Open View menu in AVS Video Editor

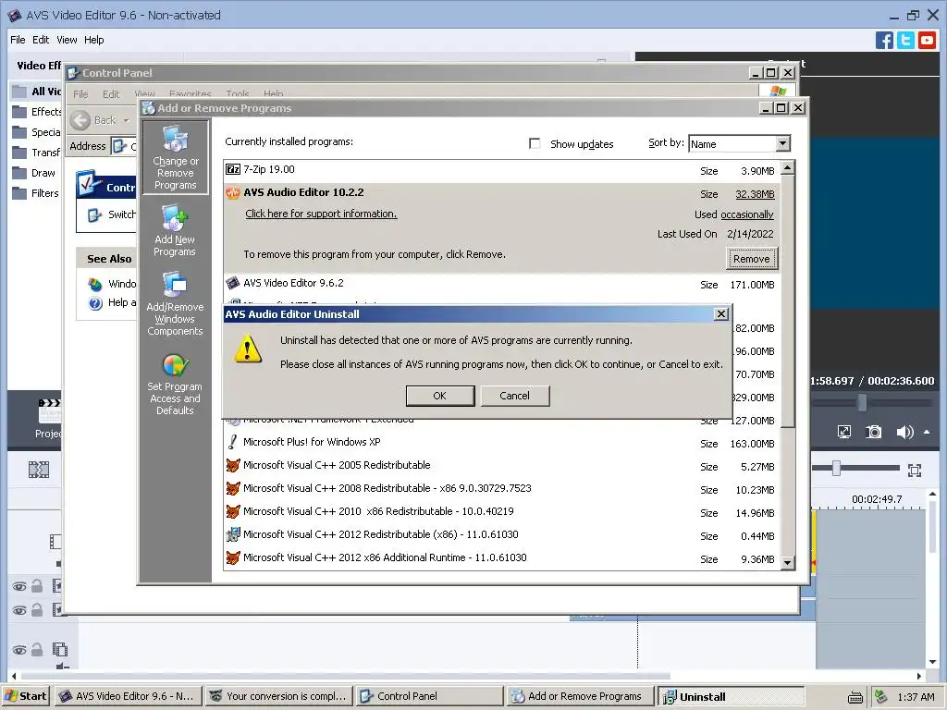click(67, 40)
